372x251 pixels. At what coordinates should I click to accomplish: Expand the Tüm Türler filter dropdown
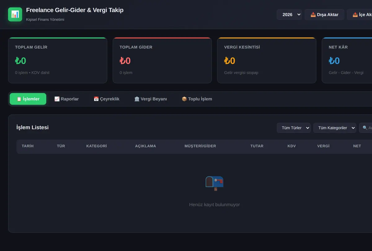click(294, 128)
